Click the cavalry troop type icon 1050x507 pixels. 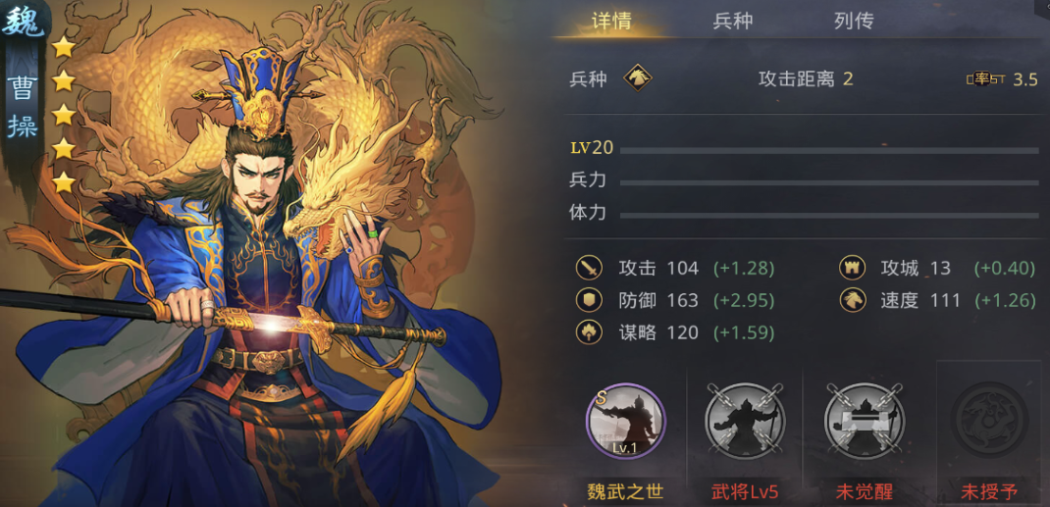point(638,78)
